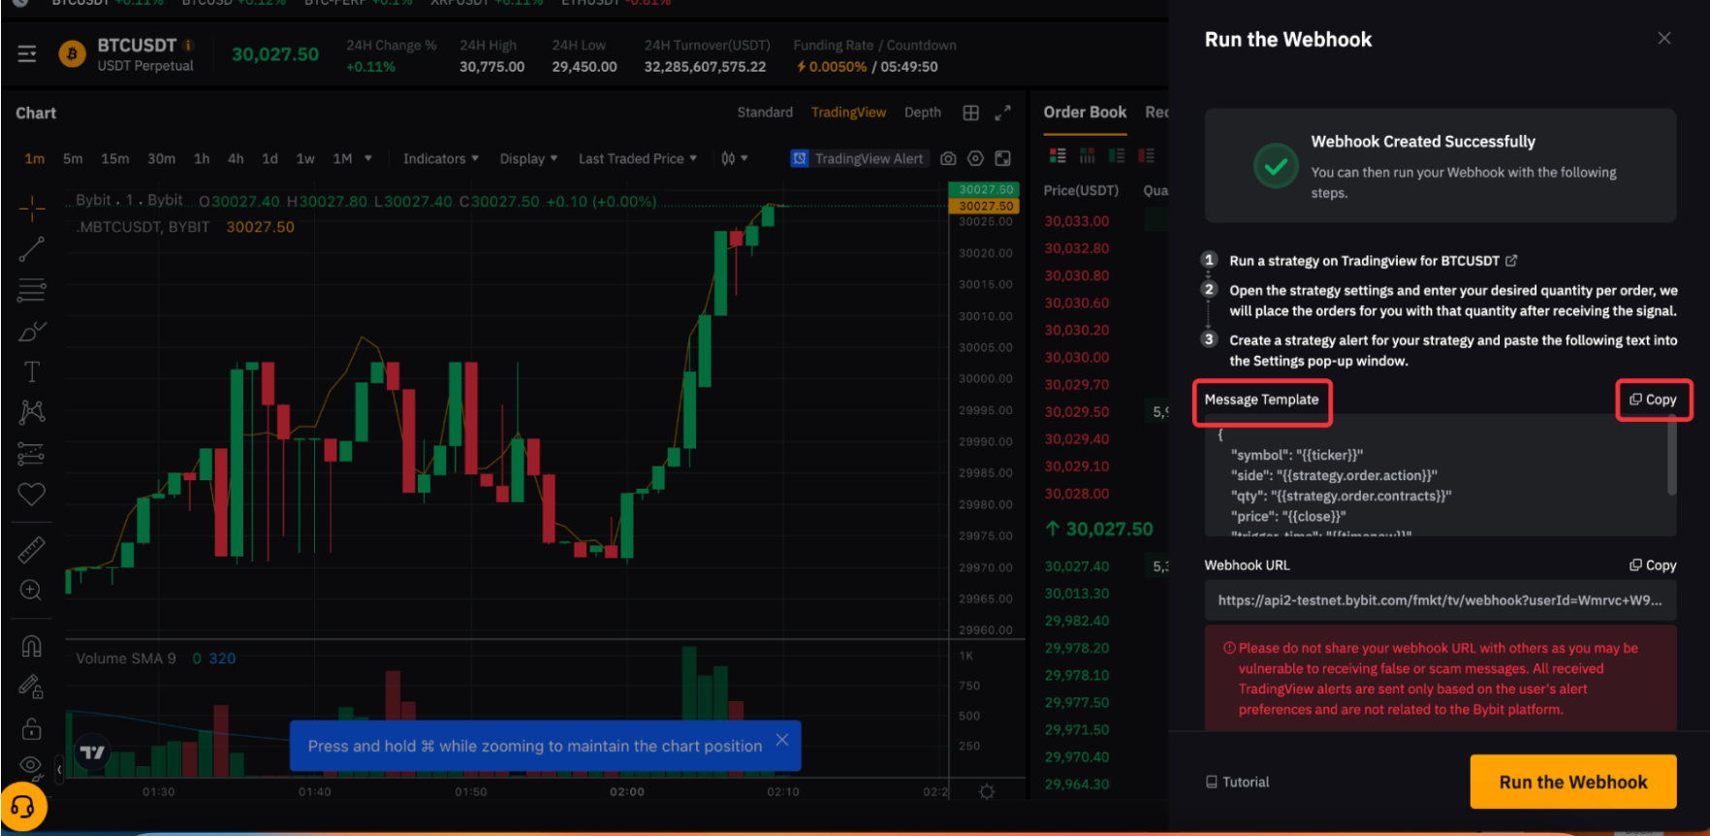Click the heart favorites icon

coord(31,495)
